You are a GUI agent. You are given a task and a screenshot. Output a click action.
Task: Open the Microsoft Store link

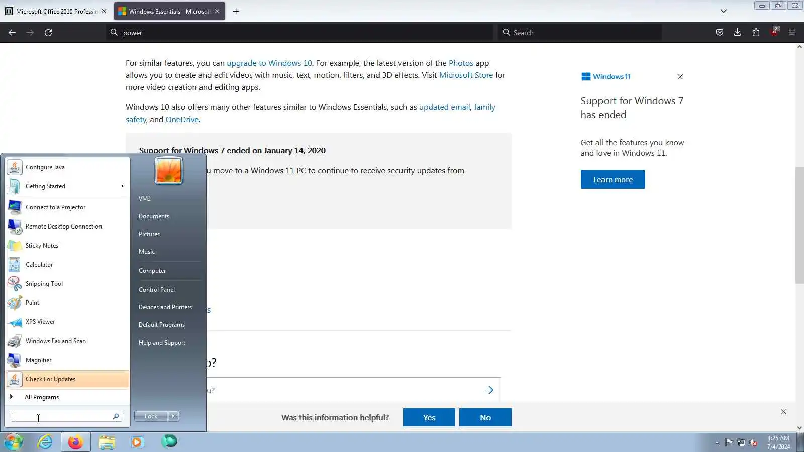point(466,75)
